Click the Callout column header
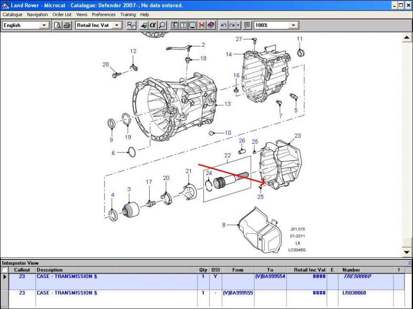Screen dimensions: 413x309 22,270
